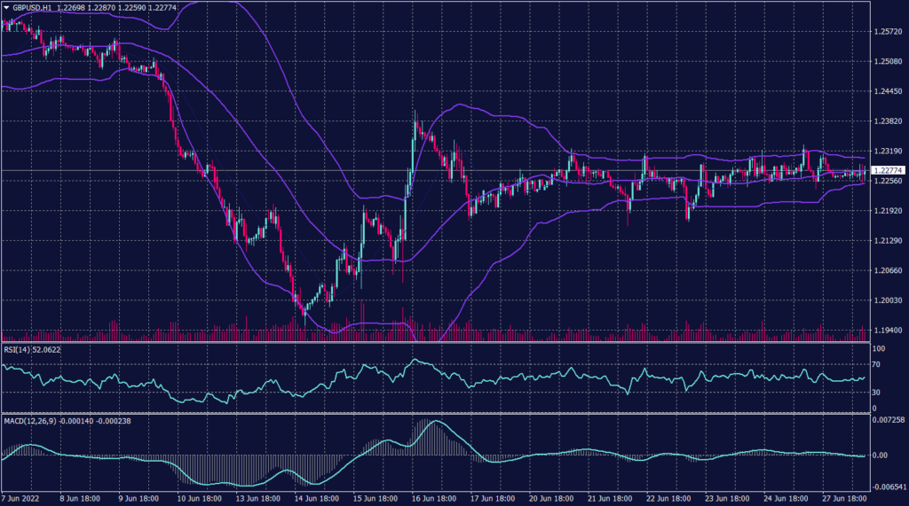Screen dimensions: 909x506
Task: Click the triangle arrow beside GBPUSD,H1
Action: click(x=5, y=6)
